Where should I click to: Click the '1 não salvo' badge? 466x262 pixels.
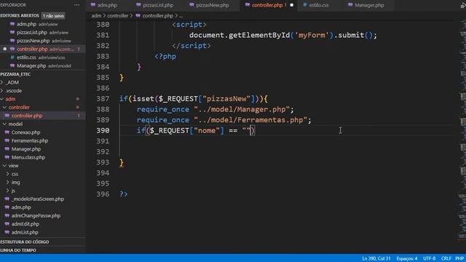(53, 16)
